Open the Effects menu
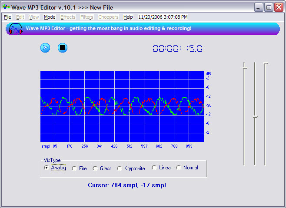 (x=68, y=17)
